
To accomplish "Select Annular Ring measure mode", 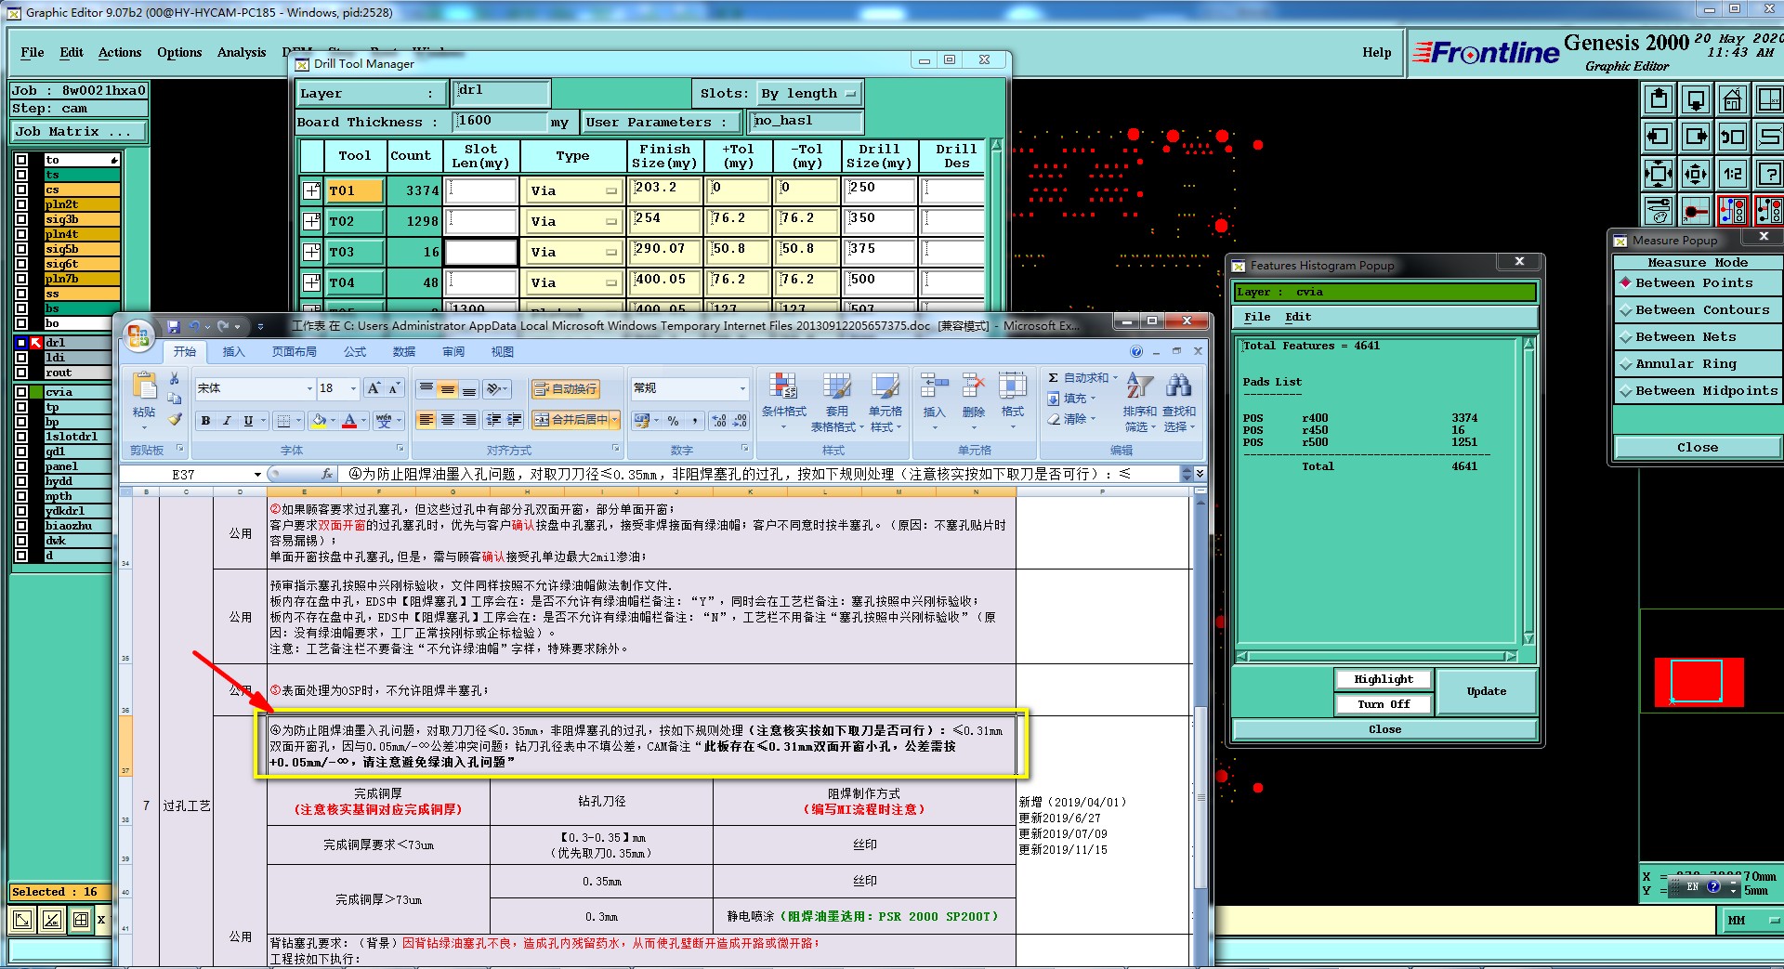I will pos(1697,363).
